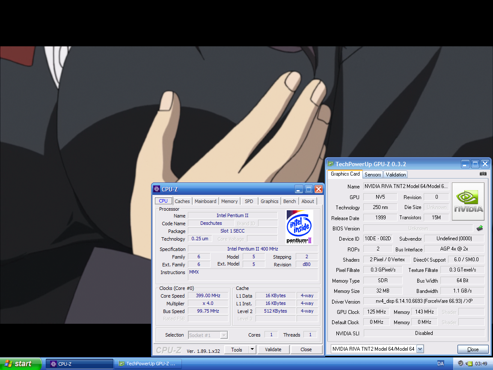The image size is (493, 370).
Task: Click the Specification value Intel Pentium II 400 MHz
Action: 252,249
